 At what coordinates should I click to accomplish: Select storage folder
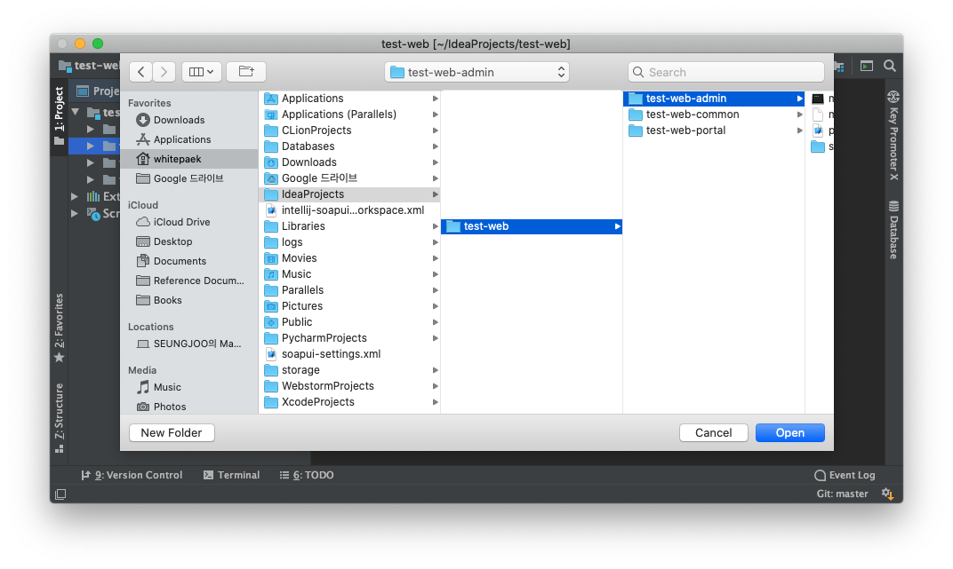350,370
